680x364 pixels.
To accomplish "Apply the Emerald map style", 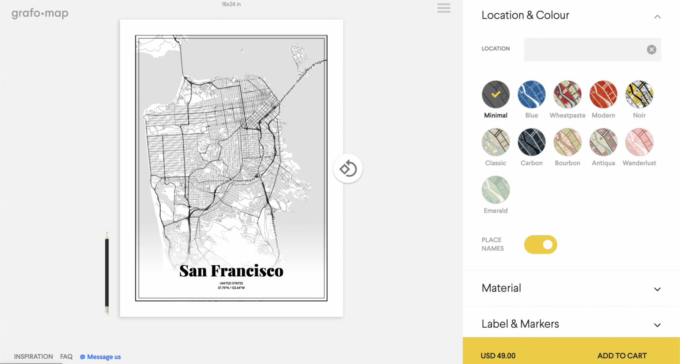I will pyautogui.click(x=495, y=190).
